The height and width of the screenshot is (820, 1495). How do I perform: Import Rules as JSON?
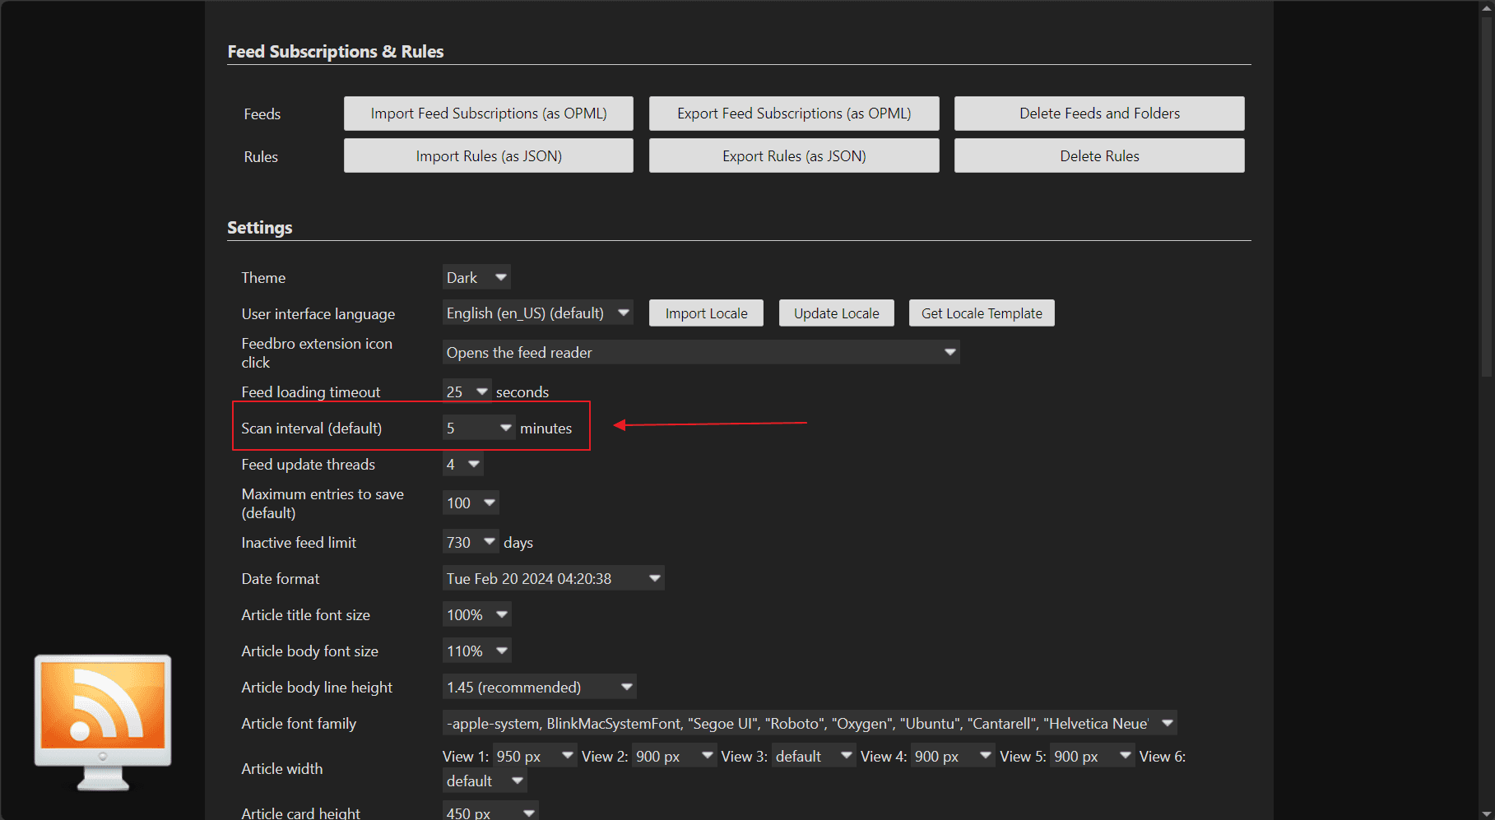tap(489, 155)
